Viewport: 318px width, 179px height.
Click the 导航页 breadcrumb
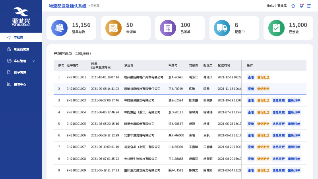(95, 6)
